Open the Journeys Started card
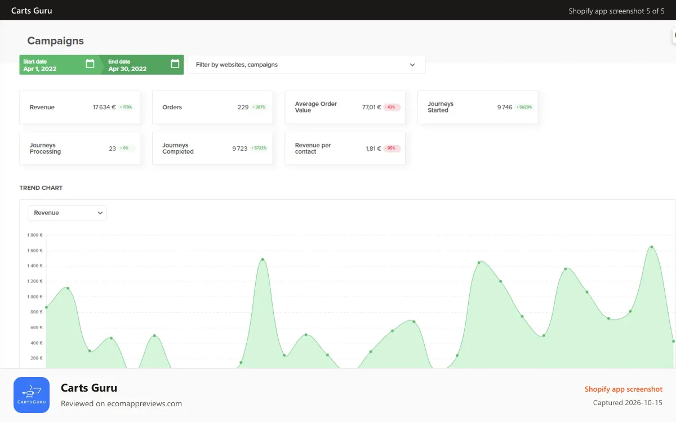The width and height of the screenshot is (676, 422). tap(478, 107)
